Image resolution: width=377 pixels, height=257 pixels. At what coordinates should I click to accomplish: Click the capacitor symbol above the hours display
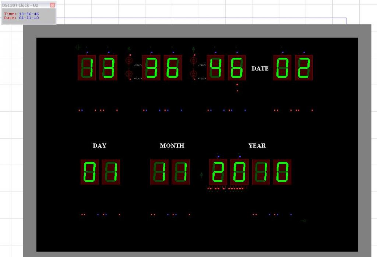(78, 47)
